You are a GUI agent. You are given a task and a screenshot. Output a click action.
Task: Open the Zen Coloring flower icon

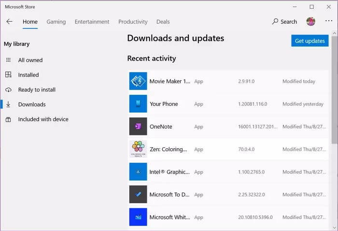click(138, 149)
